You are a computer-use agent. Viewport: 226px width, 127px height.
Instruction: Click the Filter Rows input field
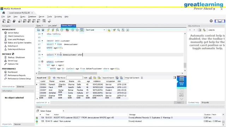click(75, 78)
